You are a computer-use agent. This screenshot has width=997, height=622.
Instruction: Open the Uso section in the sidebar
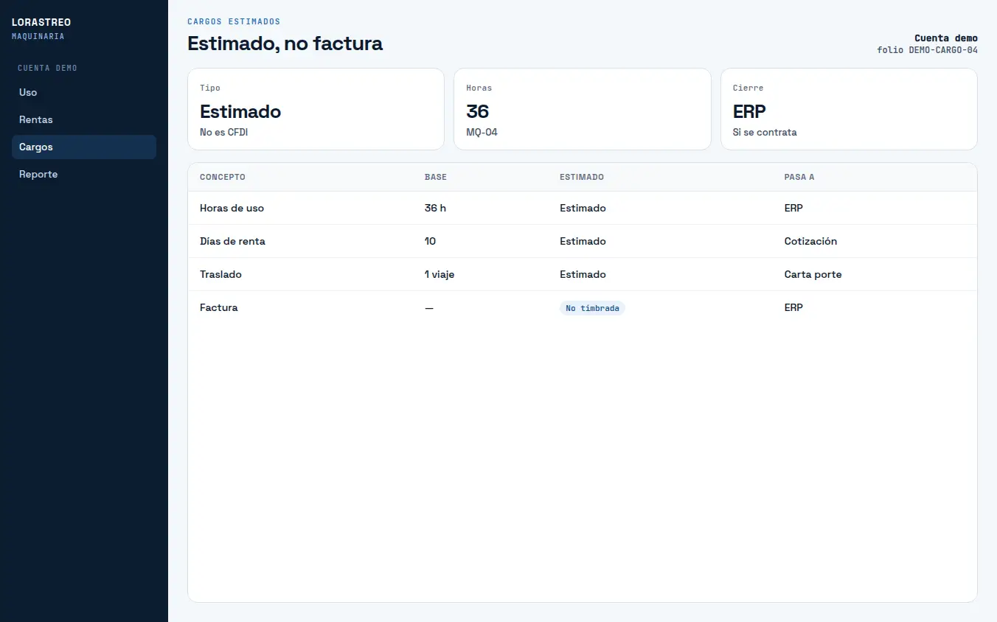(84, 92)
